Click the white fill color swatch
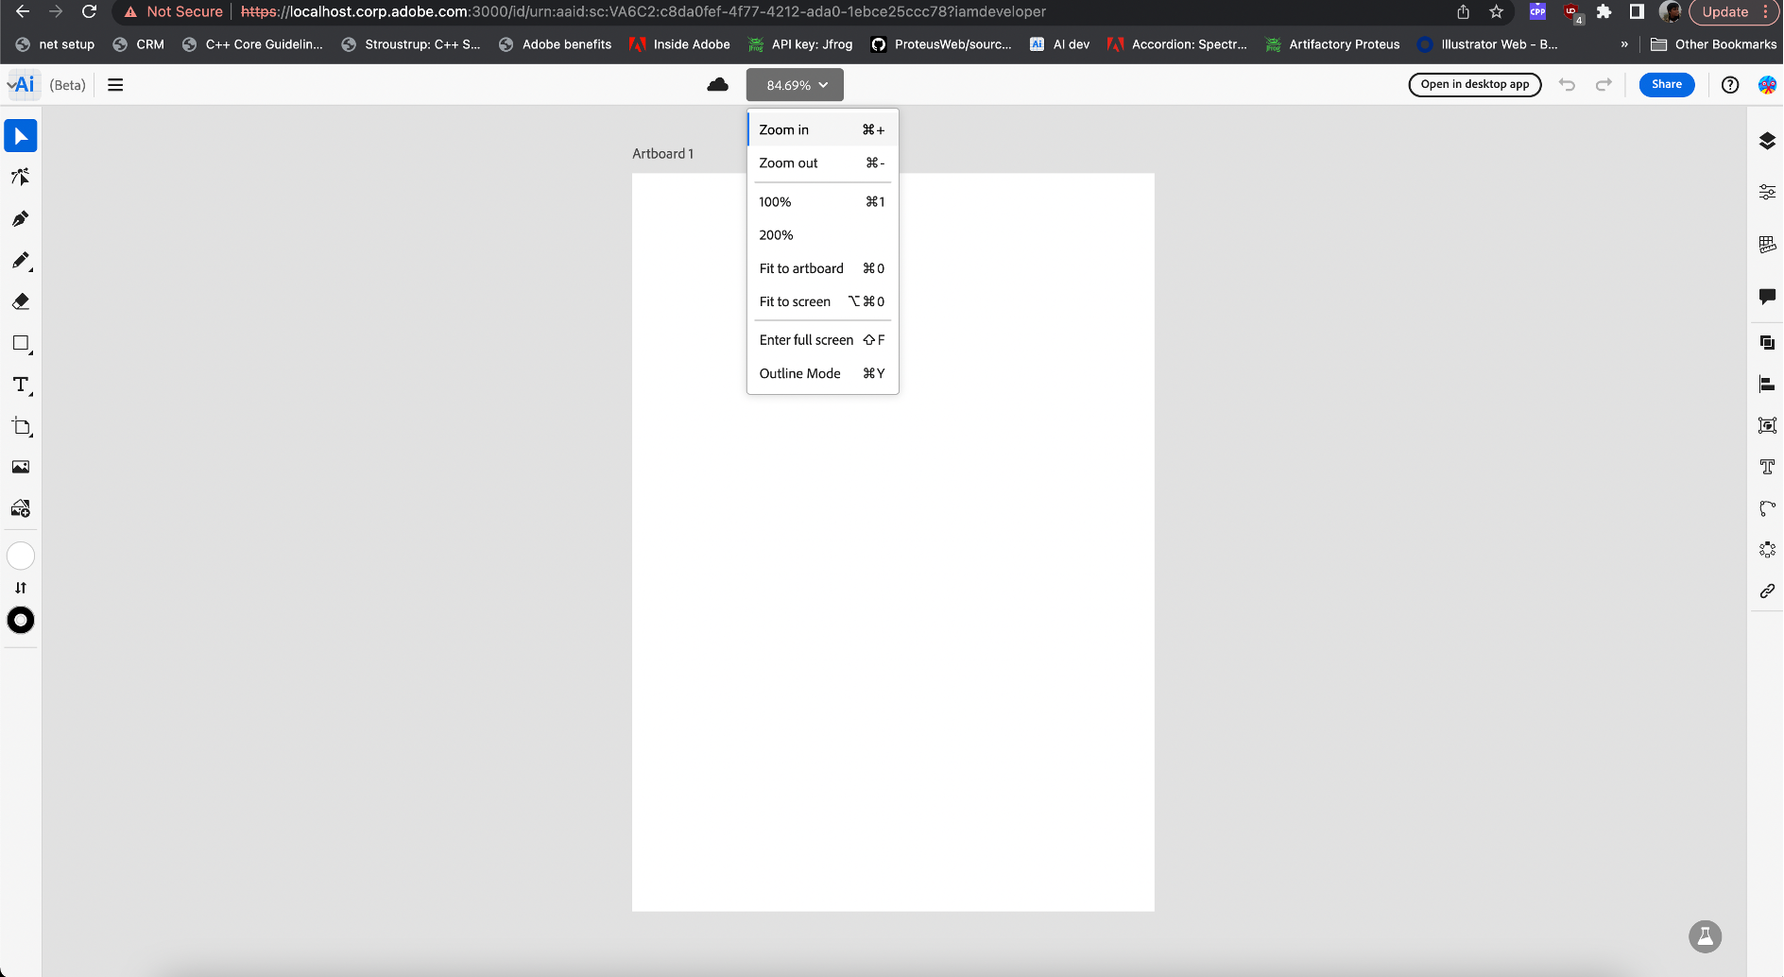The width and height of the screenshot is (1784, 977). click(x=21, y=556)
